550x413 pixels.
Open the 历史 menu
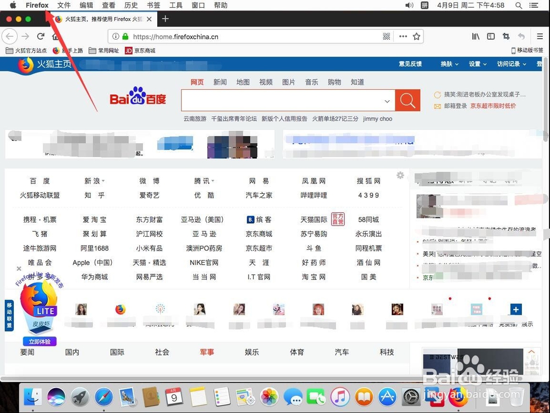131,6
